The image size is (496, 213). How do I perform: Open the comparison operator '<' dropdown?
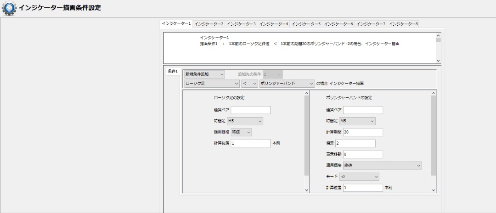point(249,84)
